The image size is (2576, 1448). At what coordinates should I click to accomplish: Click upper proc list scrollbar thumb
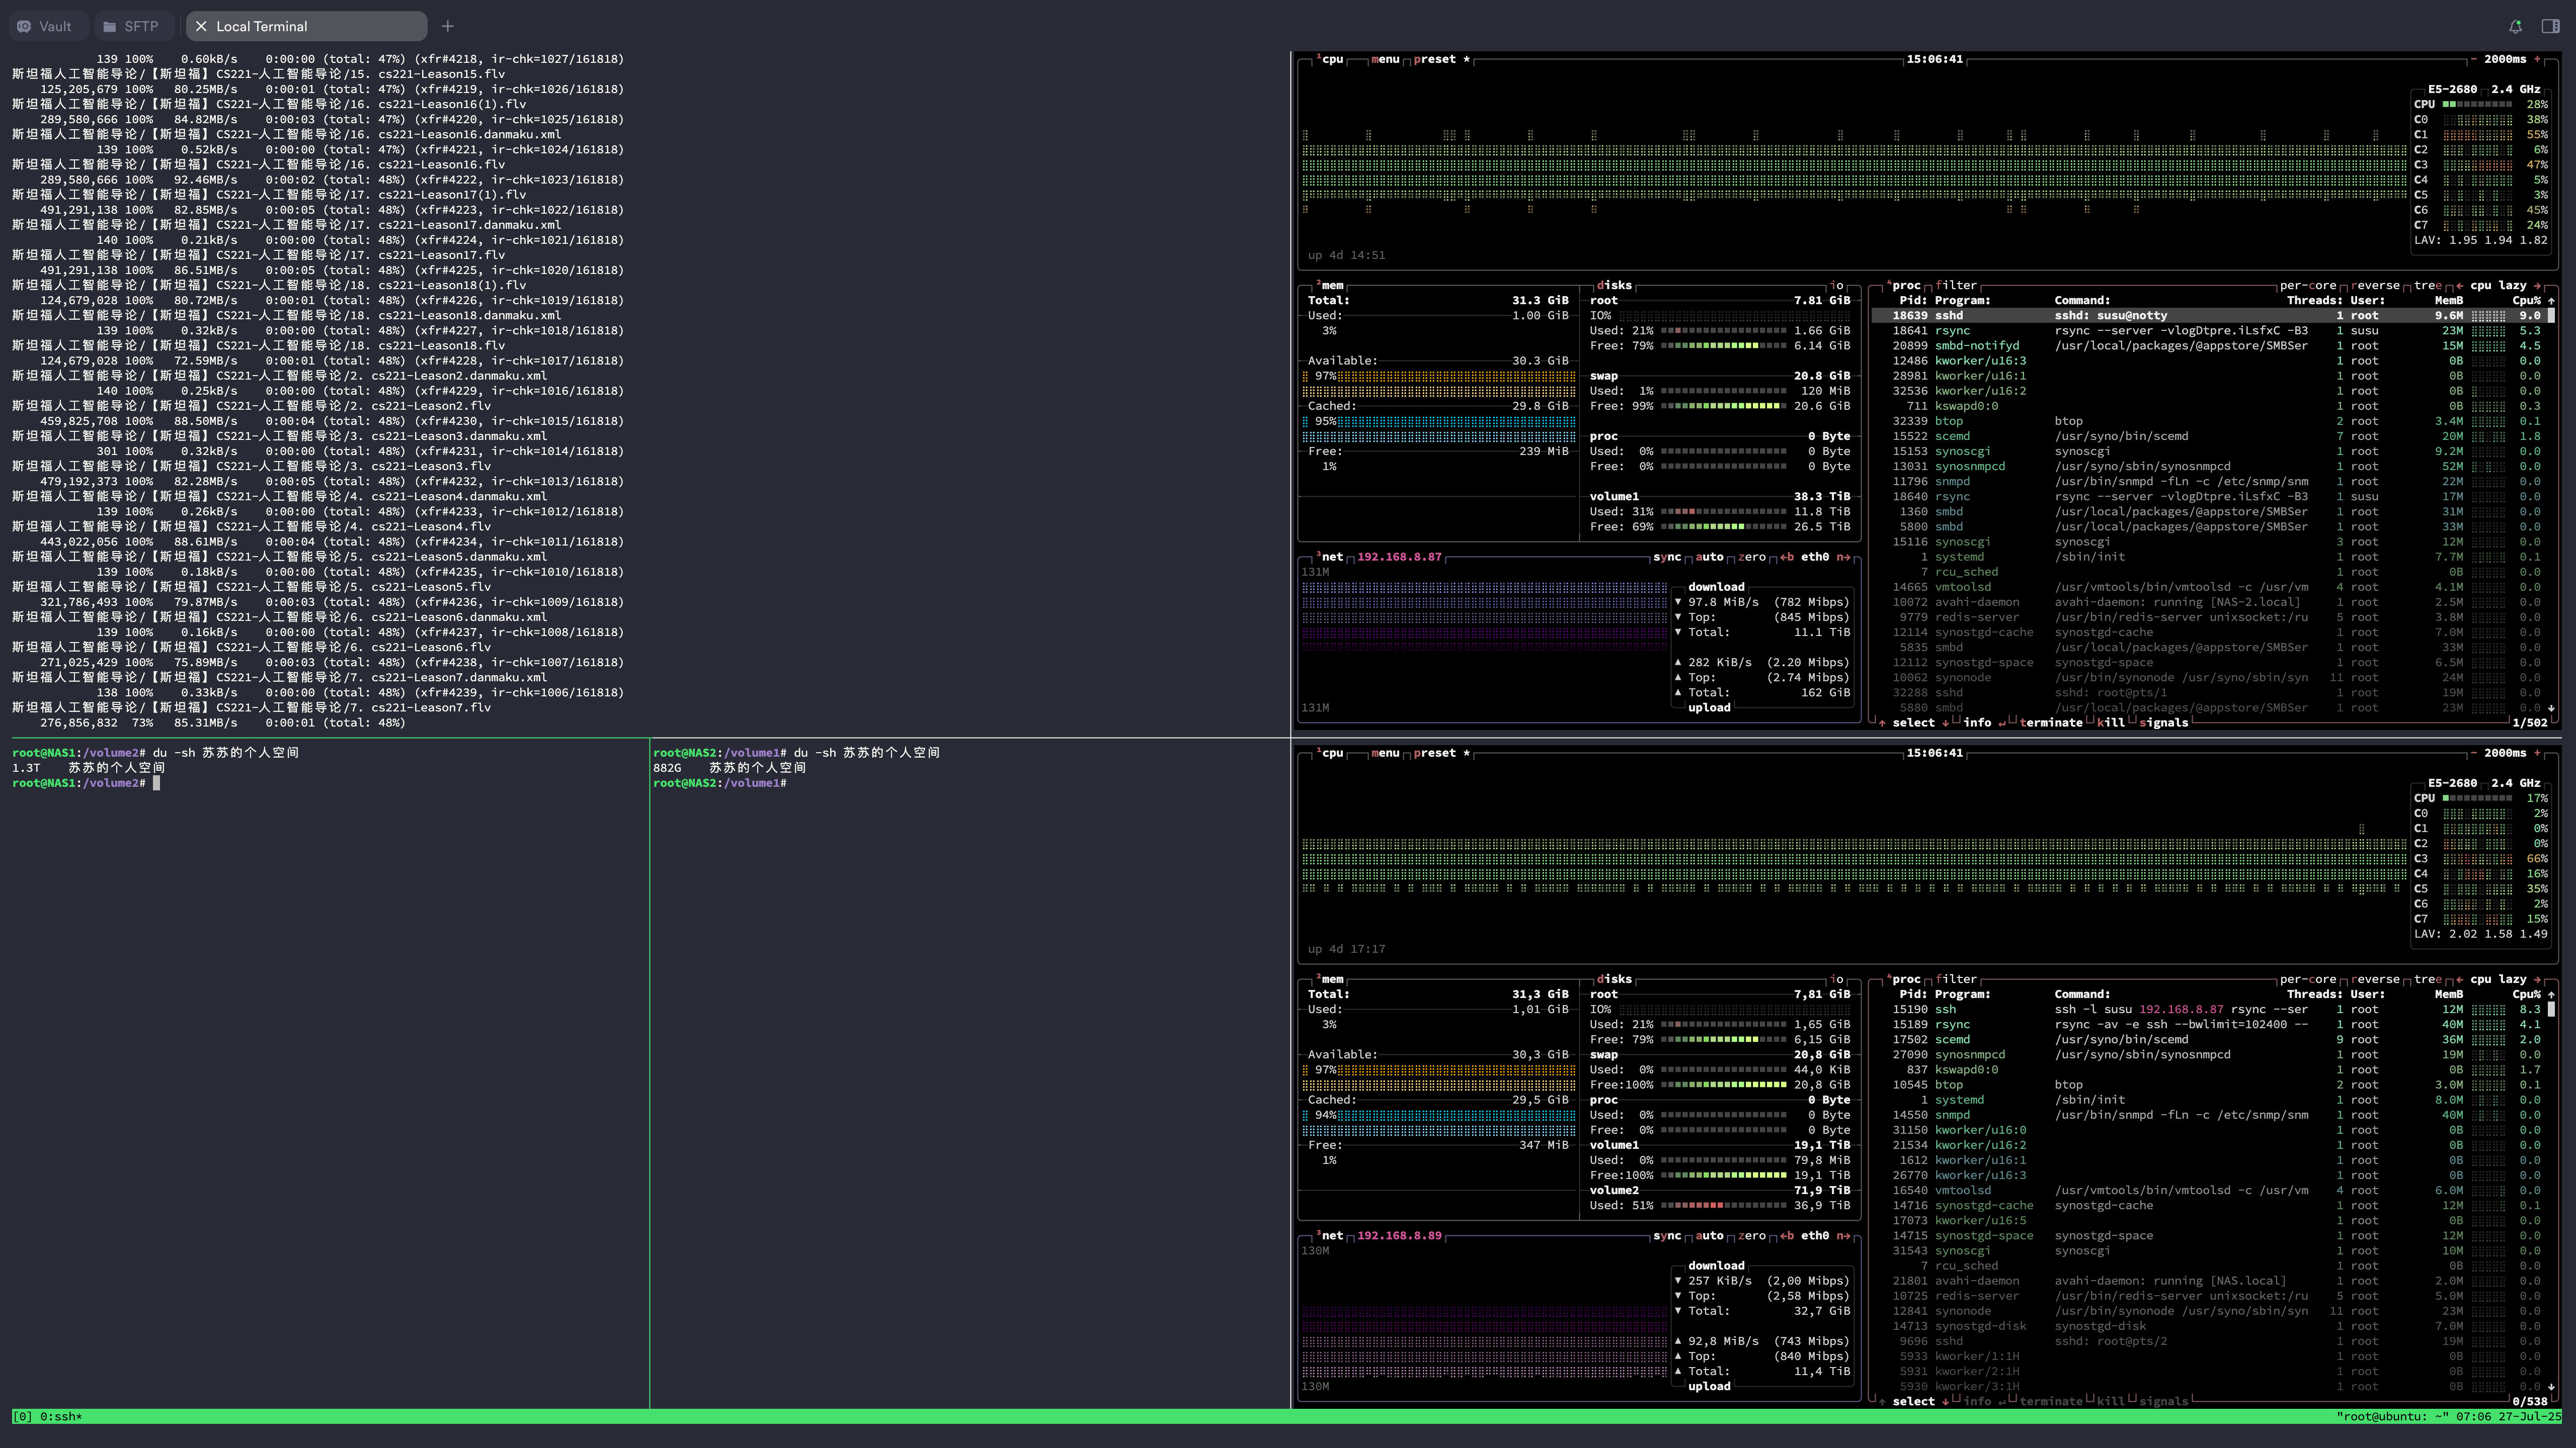[x=2551, y=315]
